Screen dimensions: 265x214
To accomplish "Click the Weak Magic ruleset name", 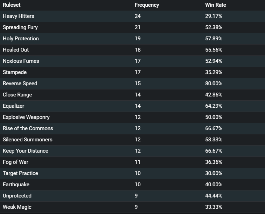I will [17, 207].
